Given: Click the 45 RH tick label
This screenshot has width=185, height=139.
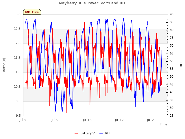Looking at the screenshot, I should pyautogui.click(x=171, y=84).
